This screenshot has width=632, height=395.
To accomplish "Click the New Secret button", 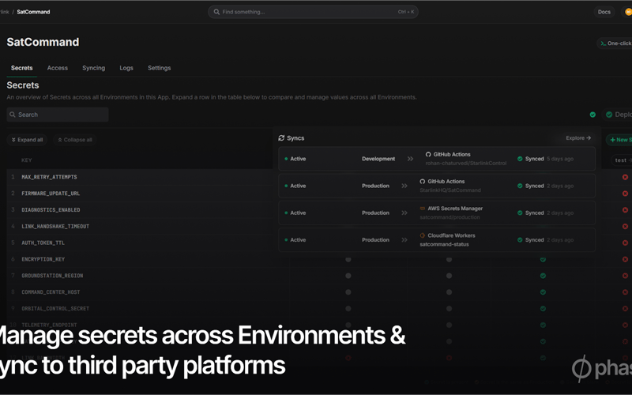I will pyautogui.click(x=619, y=140).
